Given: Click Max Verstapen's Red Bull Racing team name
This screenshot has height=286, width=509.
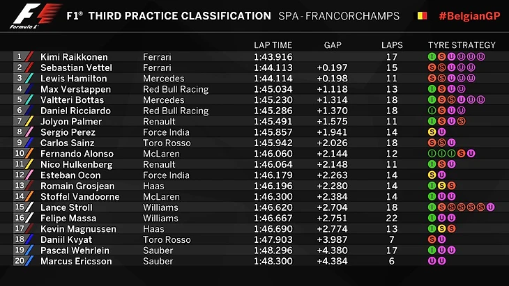Looking at the screenshot, I should coord(176,89).
